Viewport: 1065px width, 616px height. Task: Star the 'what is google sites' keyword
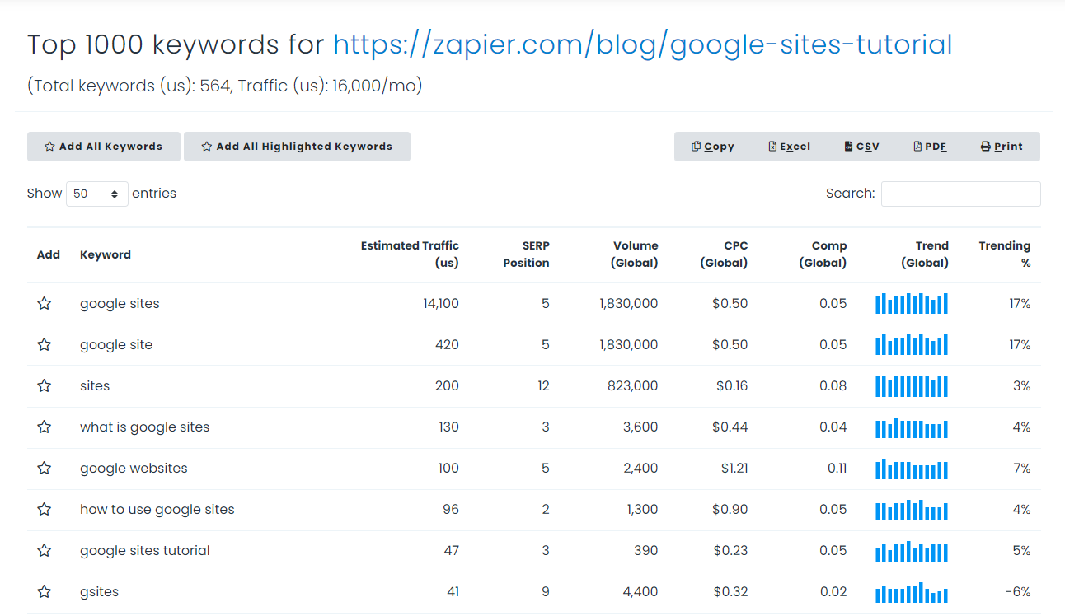point(45,427)
